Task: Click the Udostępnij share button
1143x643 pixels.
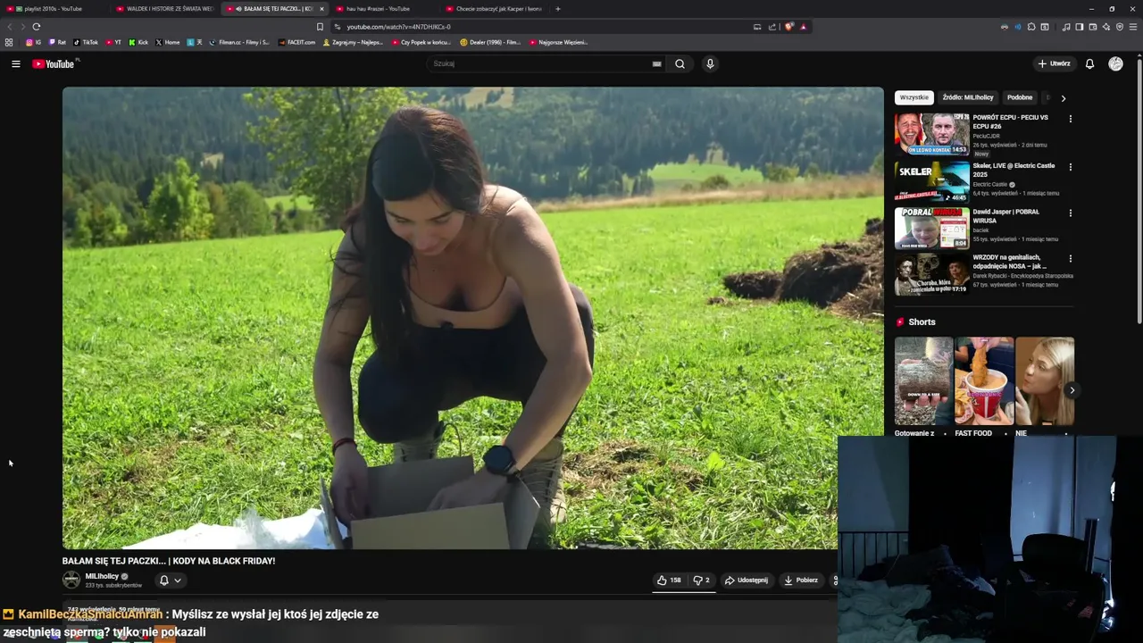Action: point(747,580)
